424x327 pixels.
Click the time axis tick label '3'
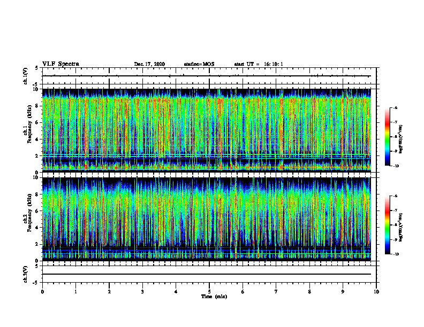142,292
